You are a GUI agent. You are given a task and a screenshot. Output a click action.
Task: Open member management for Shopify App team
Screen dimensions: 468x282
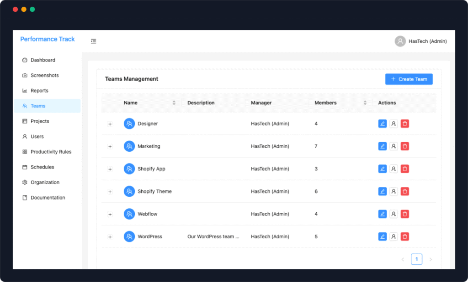click(x=394, y=169)
